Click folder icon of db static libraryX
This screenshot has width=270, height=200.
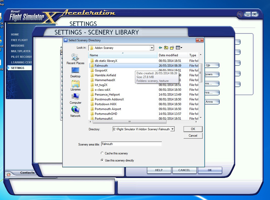[92, 61]
